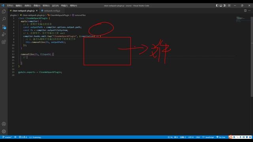The height and width of the screenshot is (142, 253).
Task: Open the 转到(G) menu
Action: click(x=46, y=6)
